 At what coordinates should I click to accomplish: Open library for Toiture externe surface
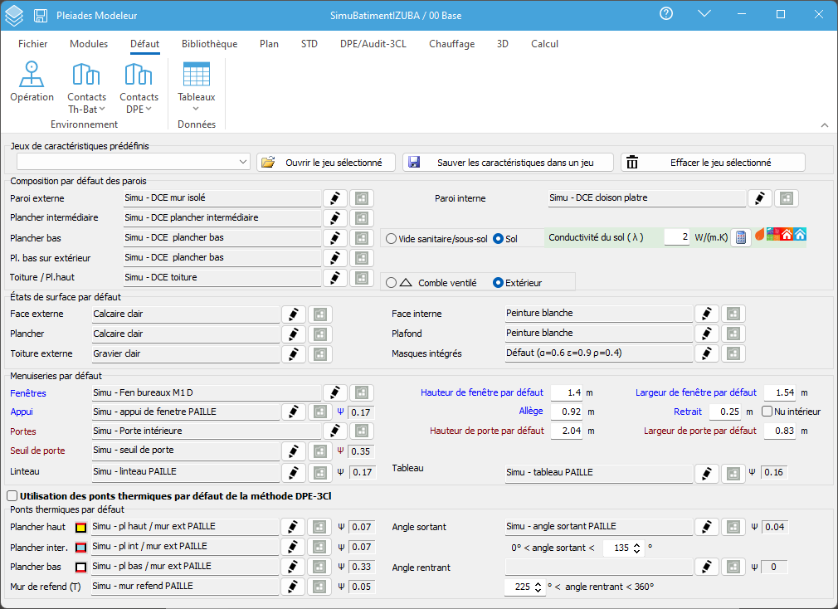click(320, 353)
